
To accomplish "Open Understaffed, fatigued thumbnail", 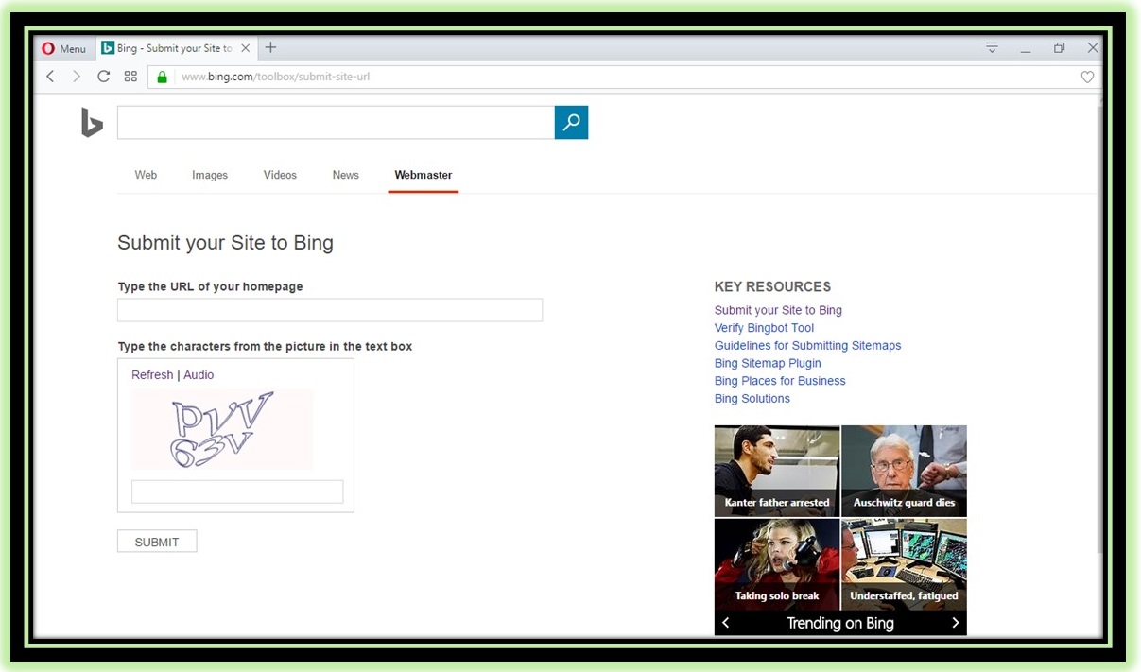I will (904, 564).
